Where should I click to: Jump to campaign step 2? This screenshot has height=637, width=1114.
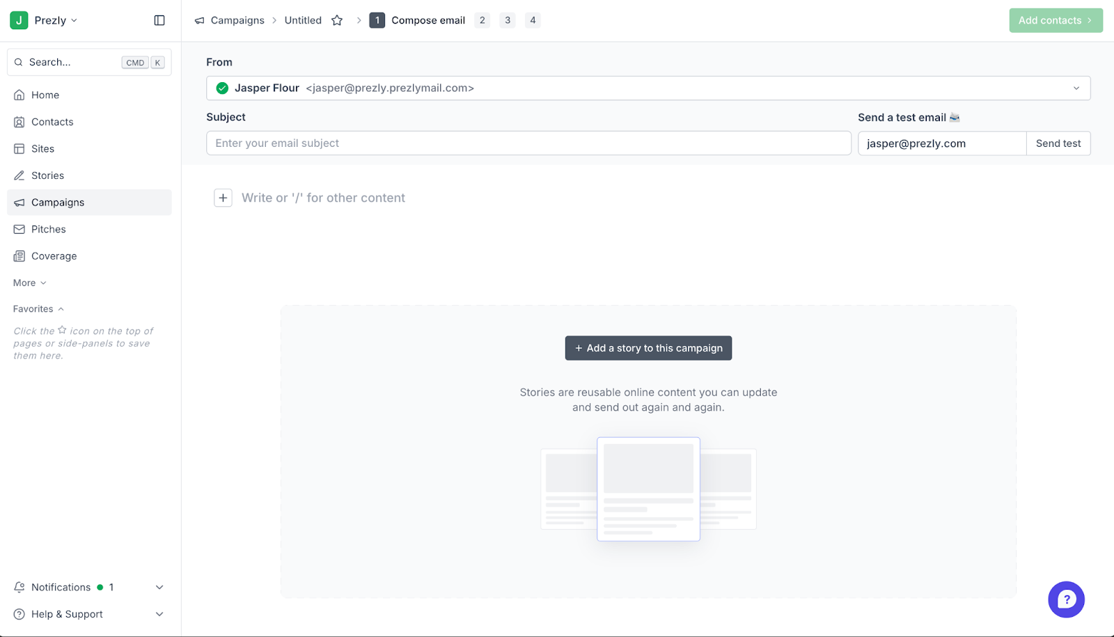(x=482, y=20)
